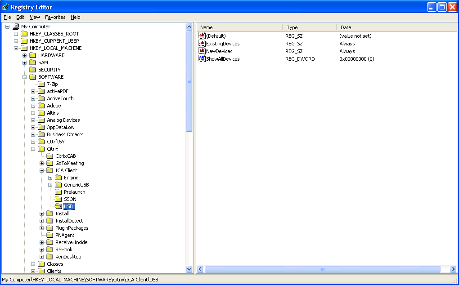Screen dimensions: 459x285
Task: Click the ExistingDevices string value icon
Action: pyautogui.click(x=202, y=44)
